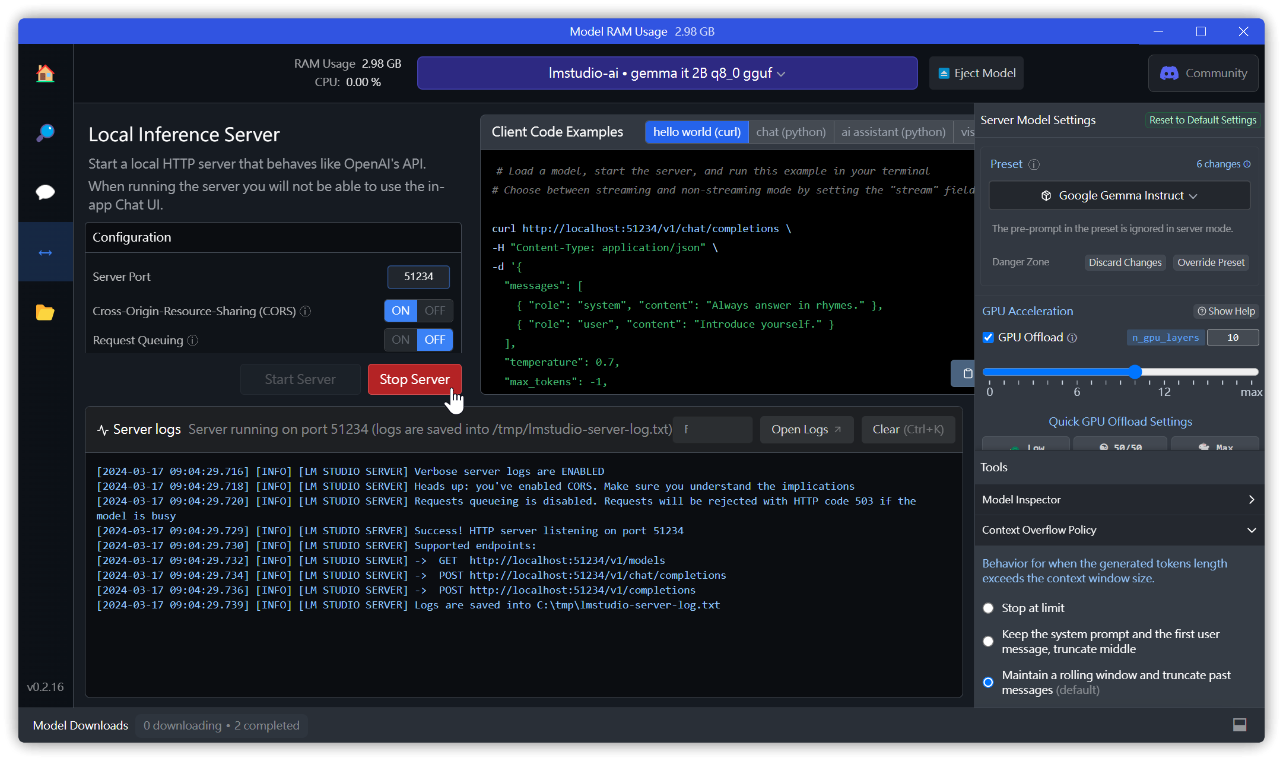This screenshot has height=761, width=1283.
Task: Turn Request Queuing on
Action: click(x=401, y=340)
